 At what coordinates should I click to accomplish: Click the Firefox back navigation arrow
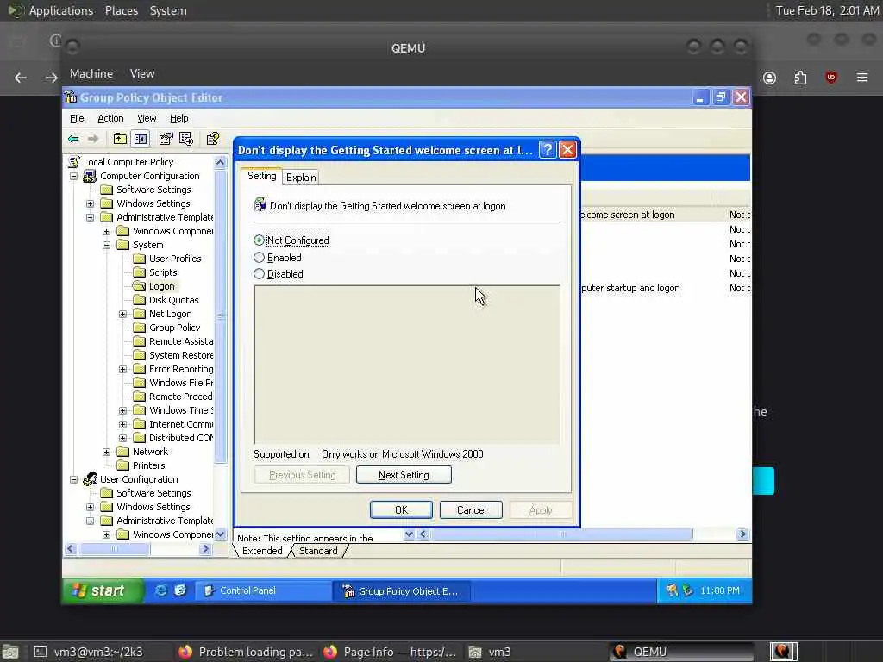[21, 78]
